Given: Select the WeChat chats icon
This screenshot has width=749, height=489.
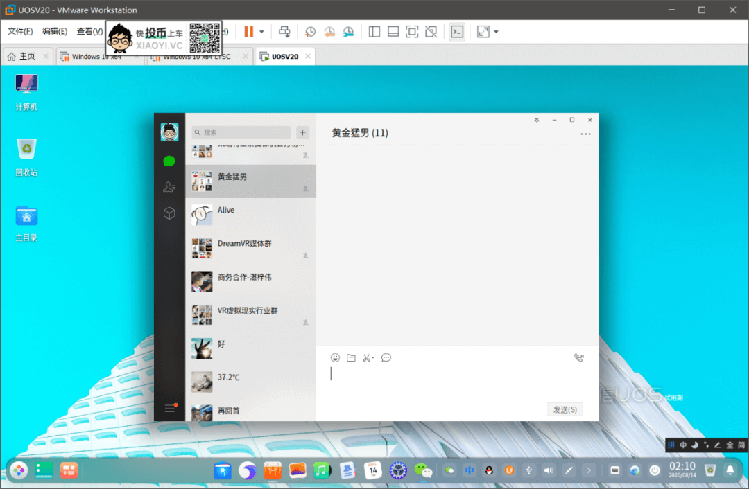Looking at the screenshot, I should click(x=169, y=161).
